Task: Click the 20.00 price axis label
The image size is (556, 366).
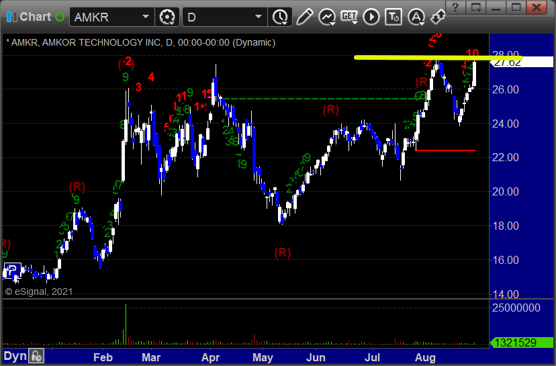Action: [x=505, y=191]
